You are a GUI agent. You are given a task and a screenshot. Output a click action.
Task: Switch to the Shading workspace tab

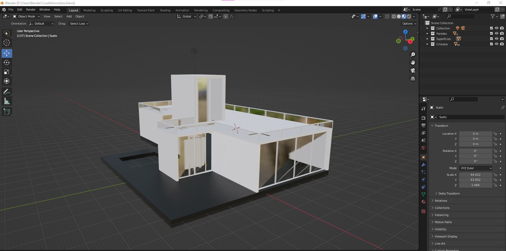[x=165, y=10]
